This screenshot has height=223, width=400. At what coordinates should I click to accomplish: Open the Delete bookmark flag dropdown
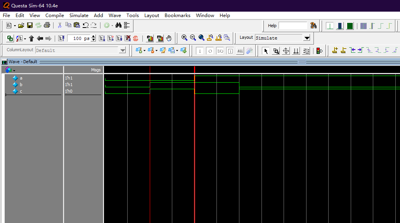[156, 50]
